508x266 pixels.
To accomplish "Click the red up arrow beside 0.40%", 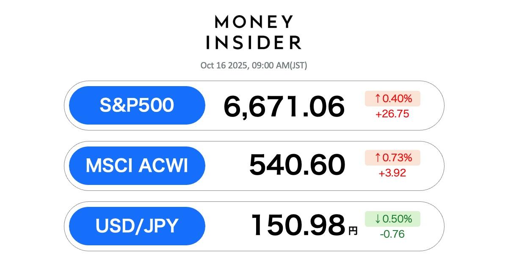I will [x=378, y=99].
